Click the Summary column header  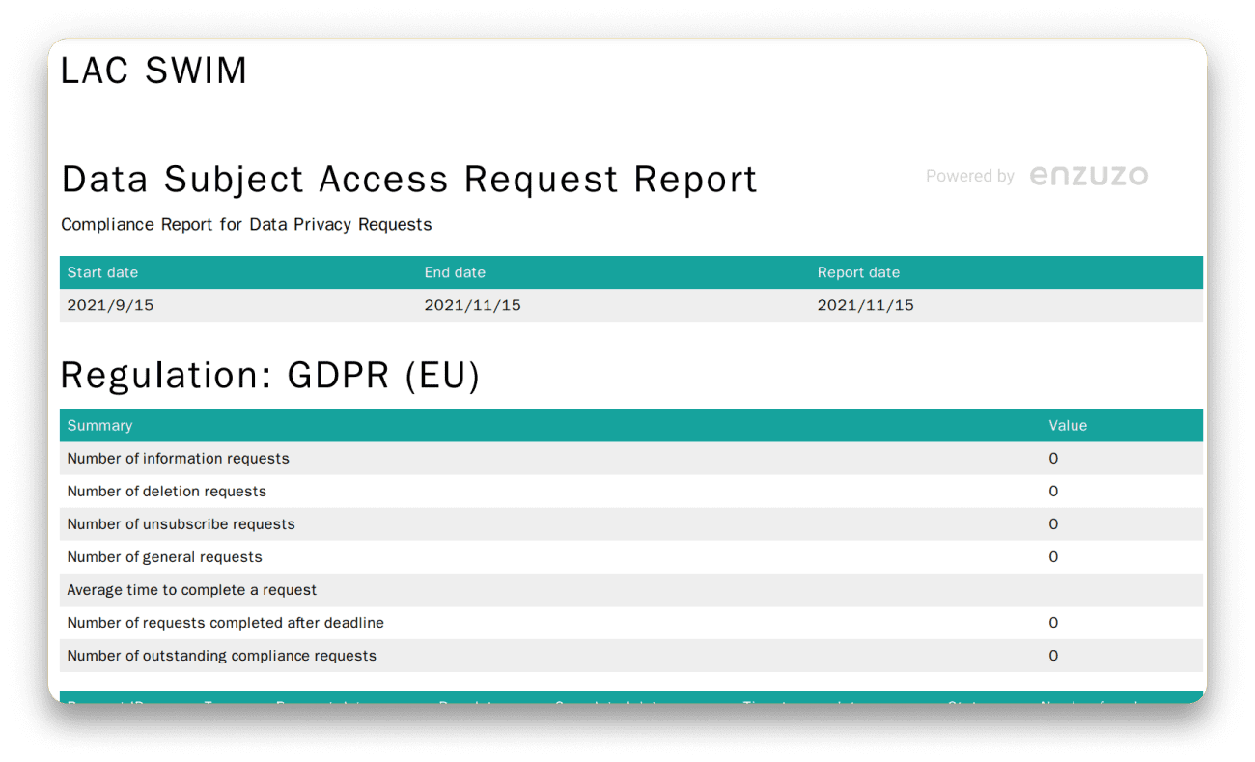point(99,425)
